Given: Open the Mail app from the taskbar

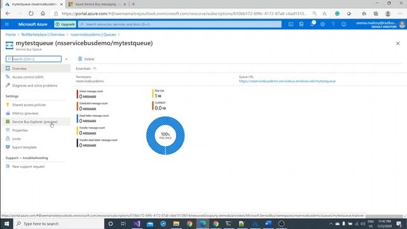Looking at the screenshot, I should (x=150, y=223).
